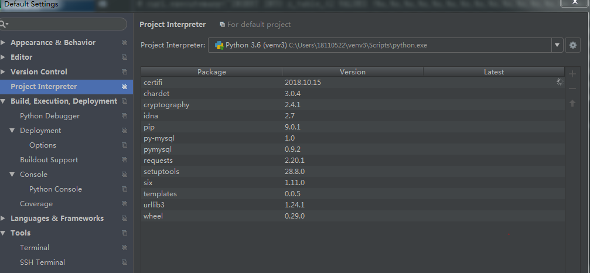The height and width of the screenshot is (273, 590).
Task: Open Deployment Options page
Action: [43, 145]
